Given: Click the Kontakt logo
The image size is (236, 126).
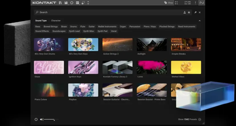Looking at the screenshot, I should [44, 3].
